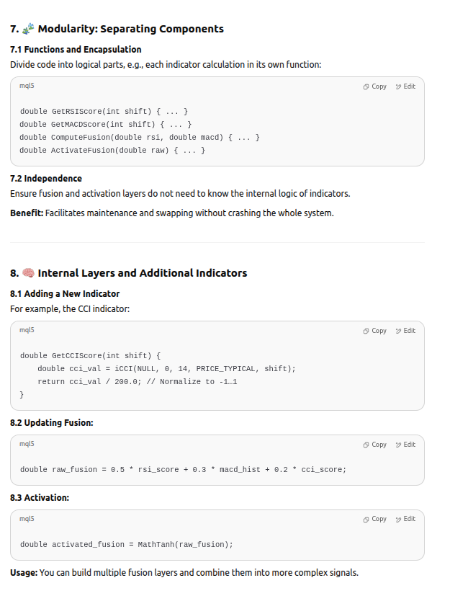The image size is (450, 601).
Task: Click the bold "Usage:" text
Action: pyautogui.click(x=24, y=573)
